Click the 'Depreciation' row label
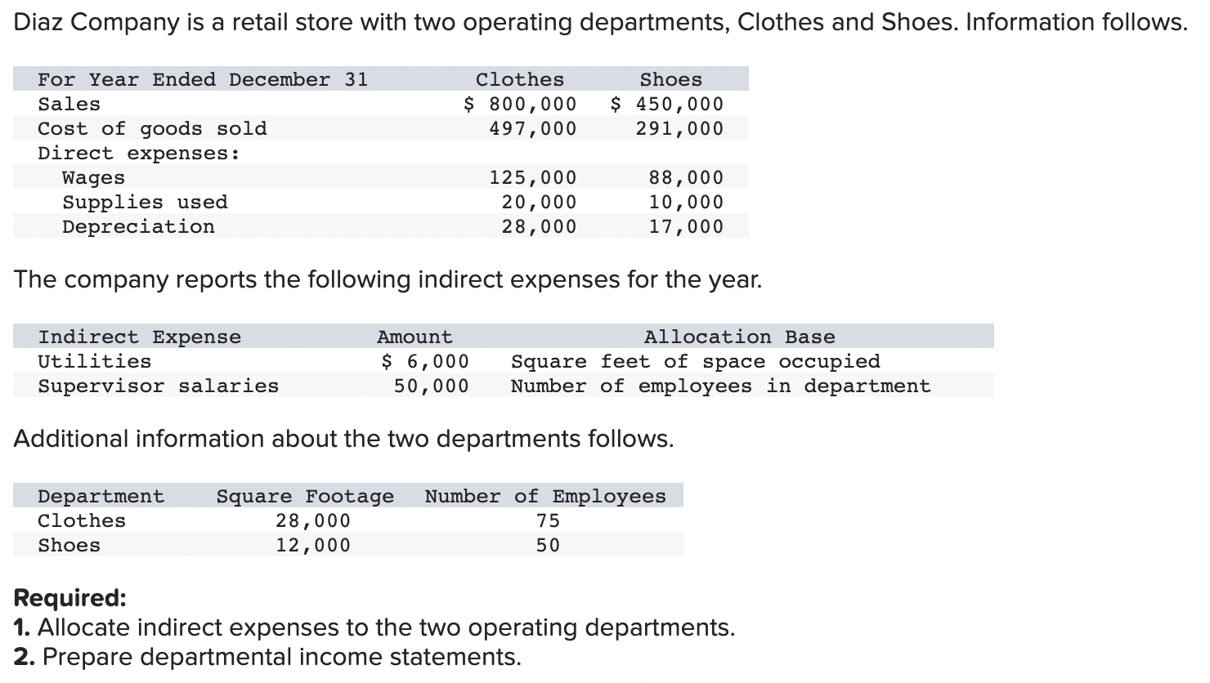 (139, 226)
